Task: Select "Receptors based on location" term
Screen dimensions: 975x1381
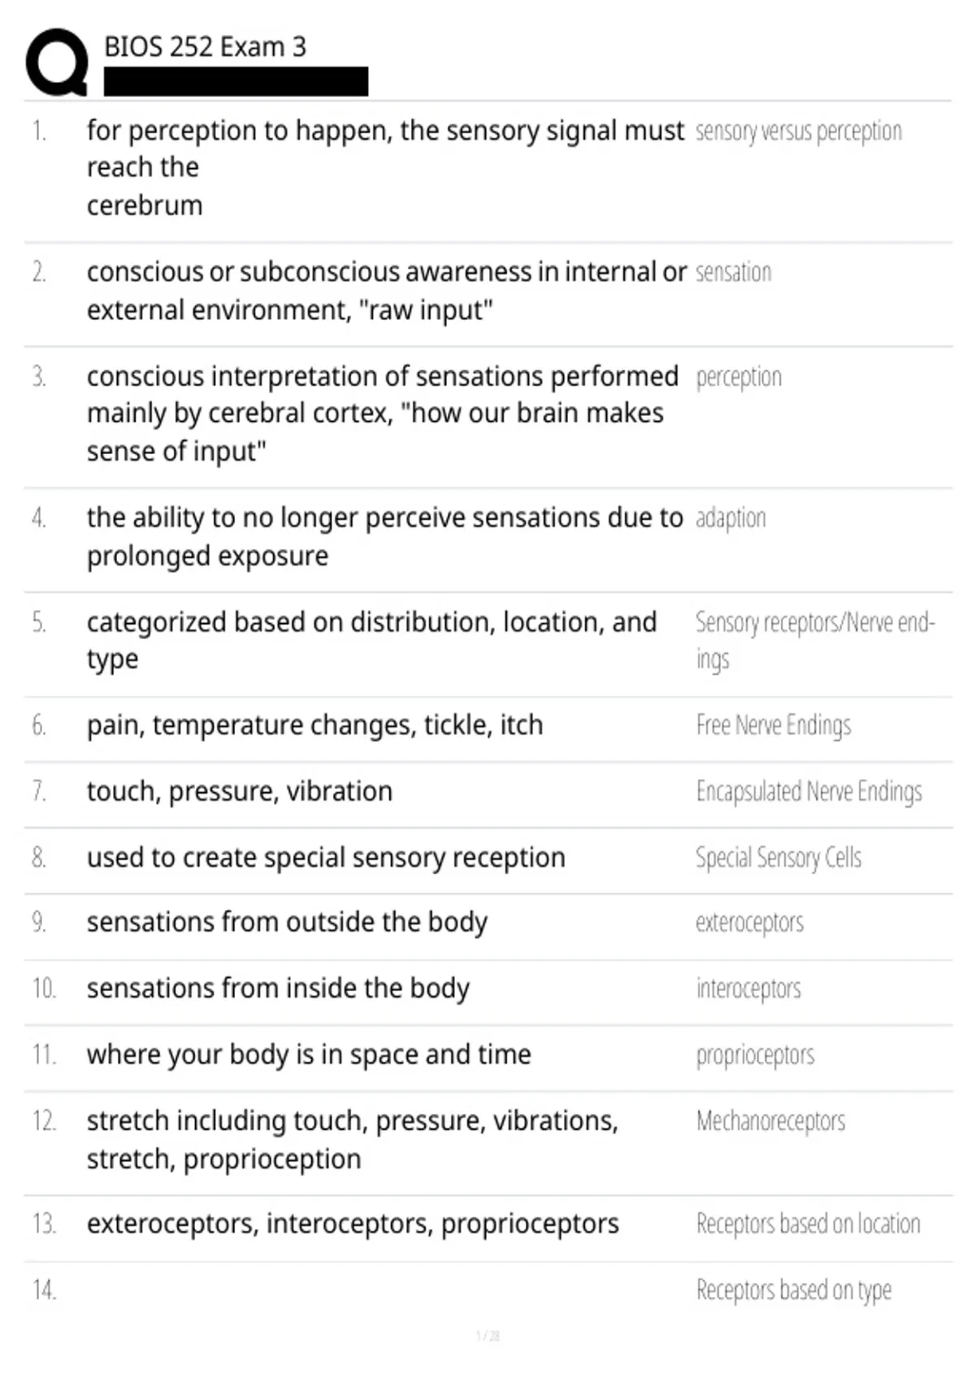Action: click(x=808, y=1224)
